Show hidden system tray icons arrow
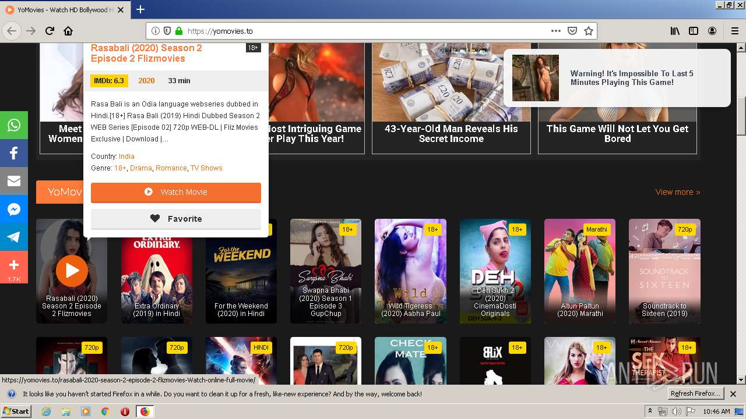 650,411
